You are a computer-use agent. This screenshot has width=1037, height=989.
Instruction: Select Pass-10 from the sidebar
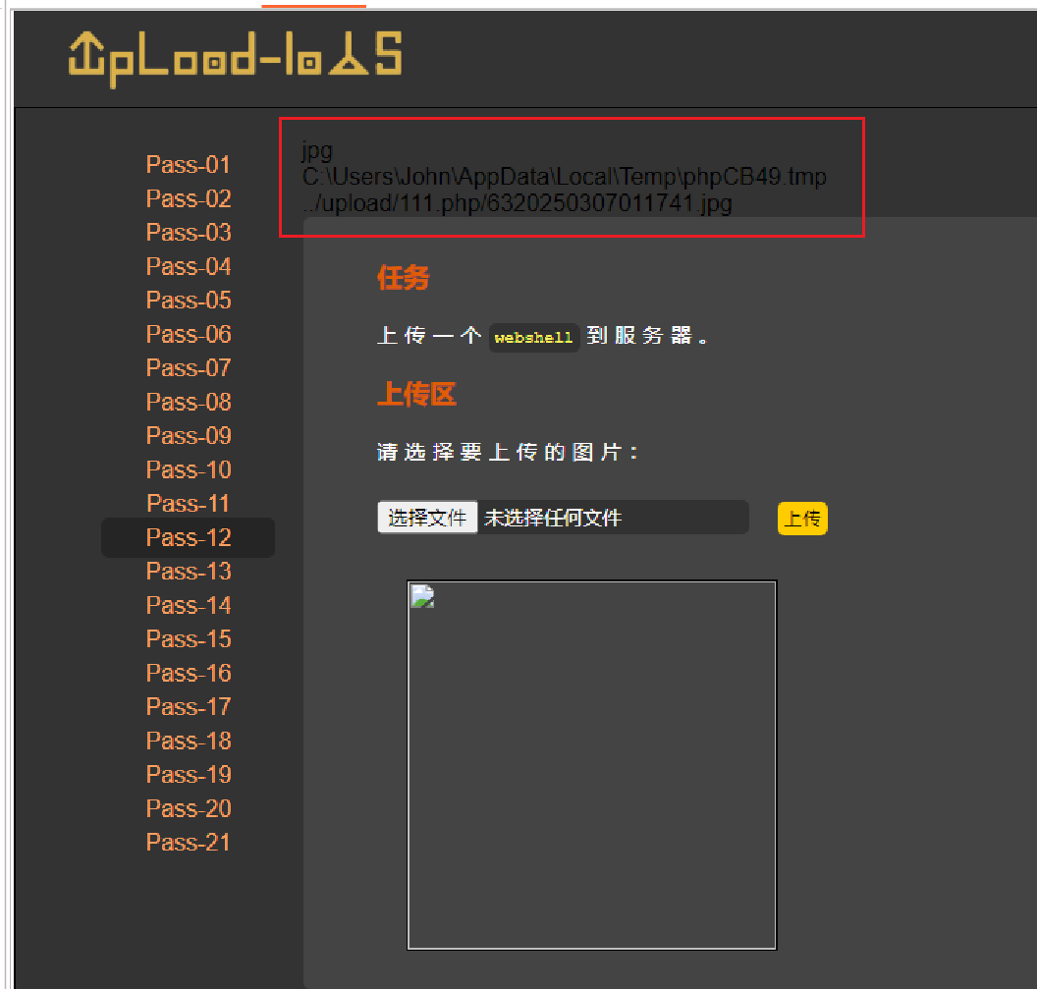pyautogui.click(x=188, y=469)
